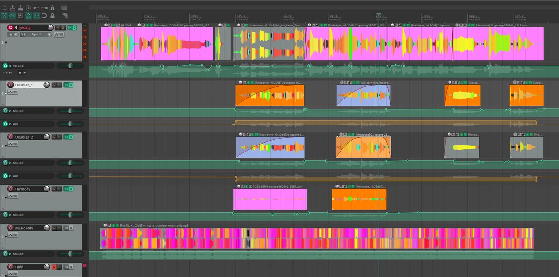Screen dimensions: 559x277
Task: Toggle gesang record monitoring speaker icon
Action: click(16, 28)
